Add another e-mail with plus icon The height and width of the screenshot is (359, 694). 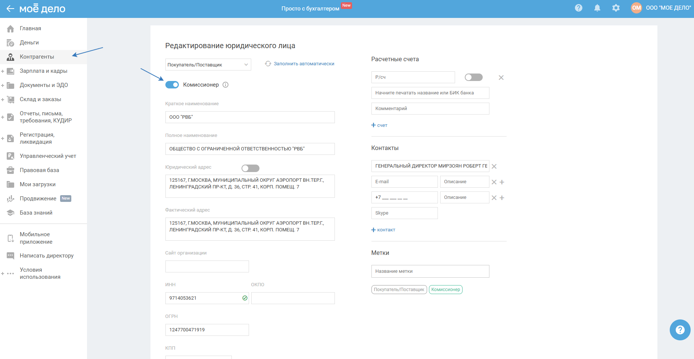[x=502, y=182]
